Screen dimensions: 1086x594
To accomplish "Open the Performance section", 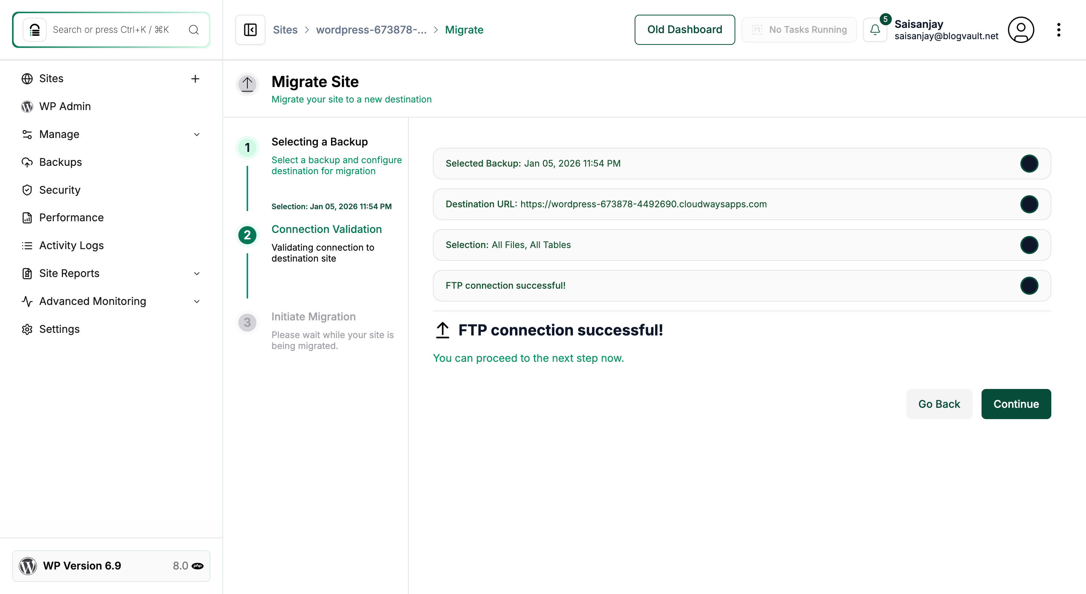I will [x=71, y=217].
